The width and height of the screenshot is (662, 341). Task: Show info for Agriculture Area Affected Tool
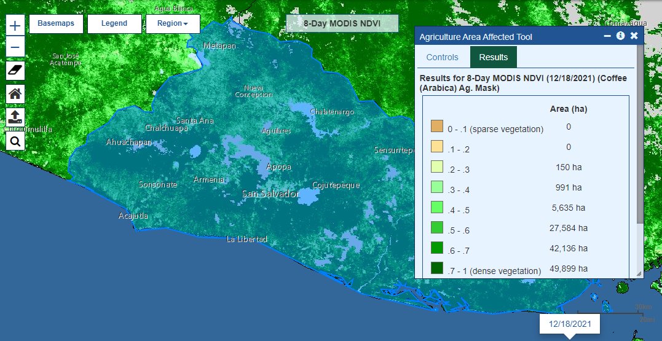[620, 36]
